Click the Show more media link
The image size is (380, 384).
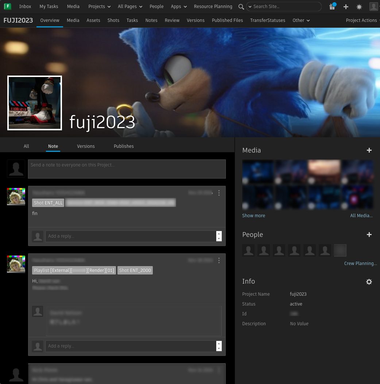(253, 216)
